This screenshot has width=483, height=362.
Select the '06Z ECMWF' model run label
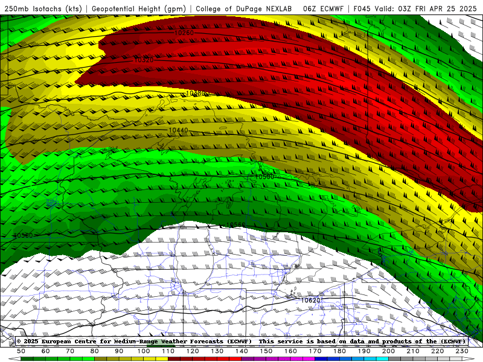(x=323, y=8)
